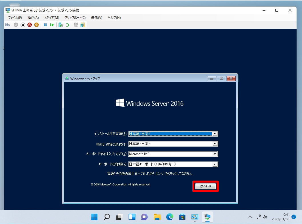Minimize the 仮想マシン接続 window
This screenshot has height=224, width=302.
[x=264, y=10]
